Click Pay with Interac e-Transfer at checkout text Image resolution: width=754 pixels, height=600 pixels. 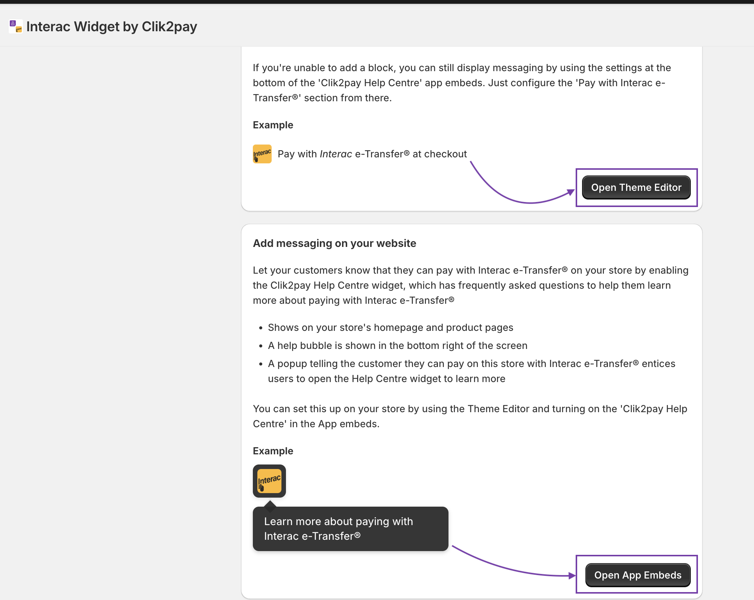pyautogui.click(x=372, y=154)
